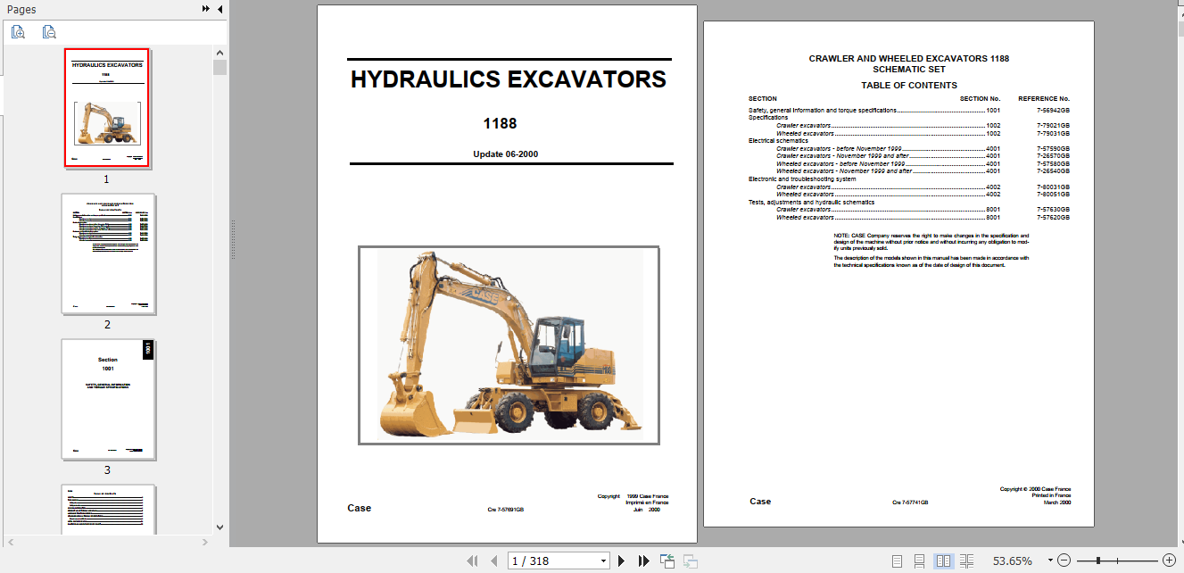
Task: Open Crawler excavators - before November 1999 entry
Action: 888,149
